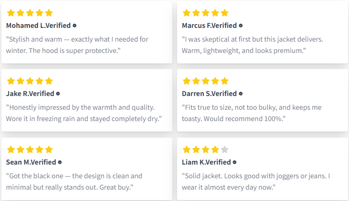349x201 pixels.
Task: Click verified badge icon beside Jake R.
Action: [58, 94]
